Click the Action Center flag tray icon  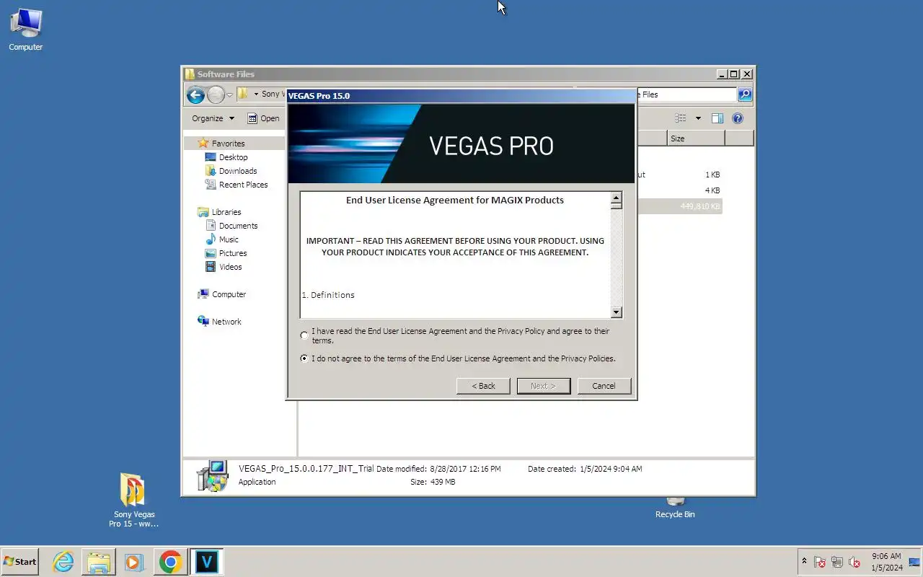tap(820, 562)
